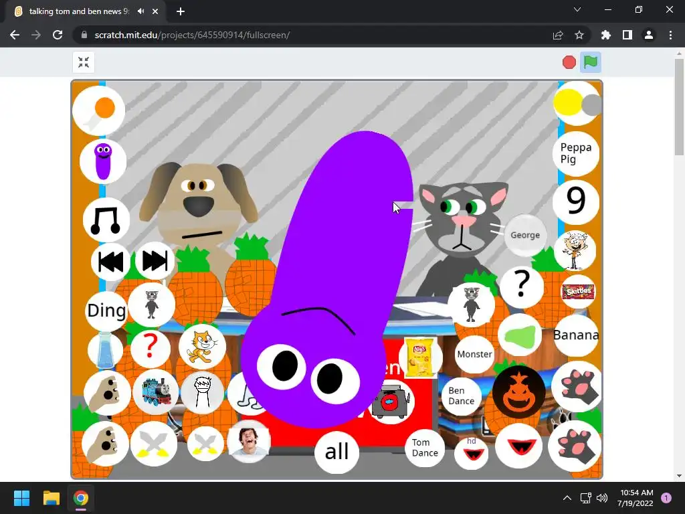This screenshot has width=685, height=514.
Task: Click the lower grey cat paw button
Action: pos(575,446)
